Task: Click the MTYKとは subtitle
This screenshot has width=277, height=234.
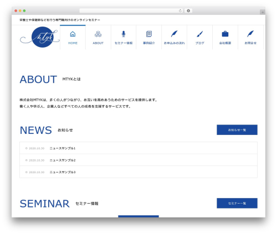Action: click(x=71, y=79)
